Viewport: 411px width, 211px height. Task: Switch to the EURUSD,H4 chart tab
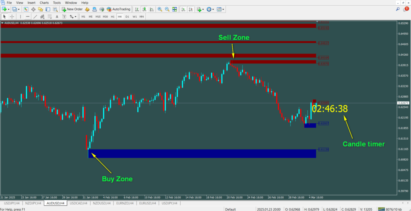coord(148,203)
